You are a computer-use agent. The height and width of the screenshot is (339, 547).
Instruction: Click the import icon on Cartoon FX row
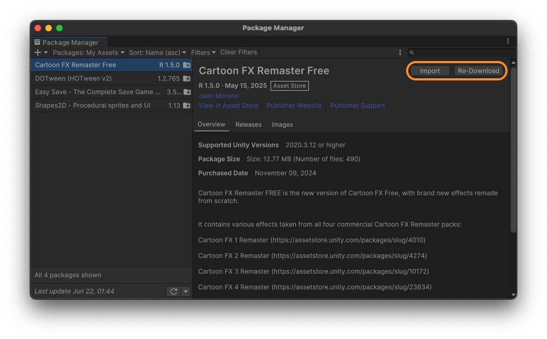(x=187, y=65)
